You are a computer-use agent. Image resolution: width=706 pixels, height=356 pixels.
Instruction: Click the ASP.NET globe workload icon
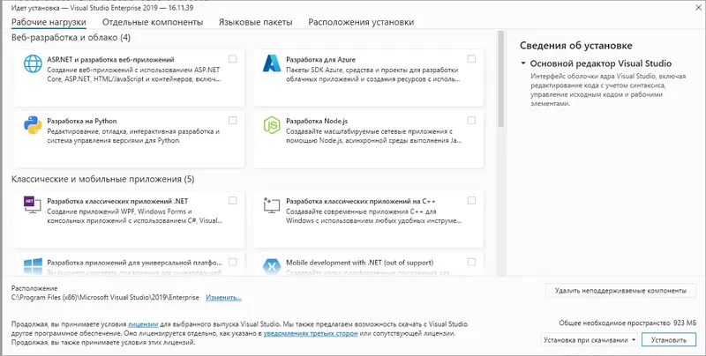click(x=33, y=63)
